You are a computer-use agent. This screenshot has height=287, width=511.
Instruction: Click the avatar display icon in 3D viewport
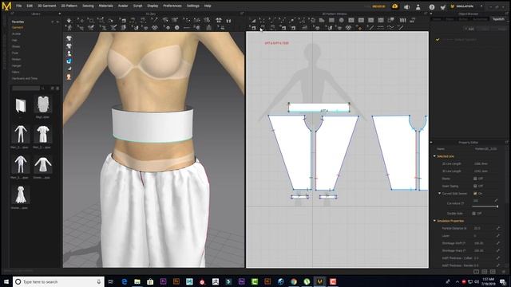click(x=69, y=53)
